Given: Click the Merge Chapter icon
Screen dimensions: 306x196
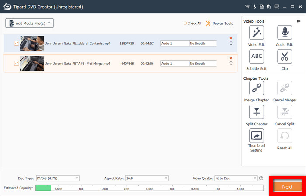Looking at the screenshot, I should tap(257, 88).
